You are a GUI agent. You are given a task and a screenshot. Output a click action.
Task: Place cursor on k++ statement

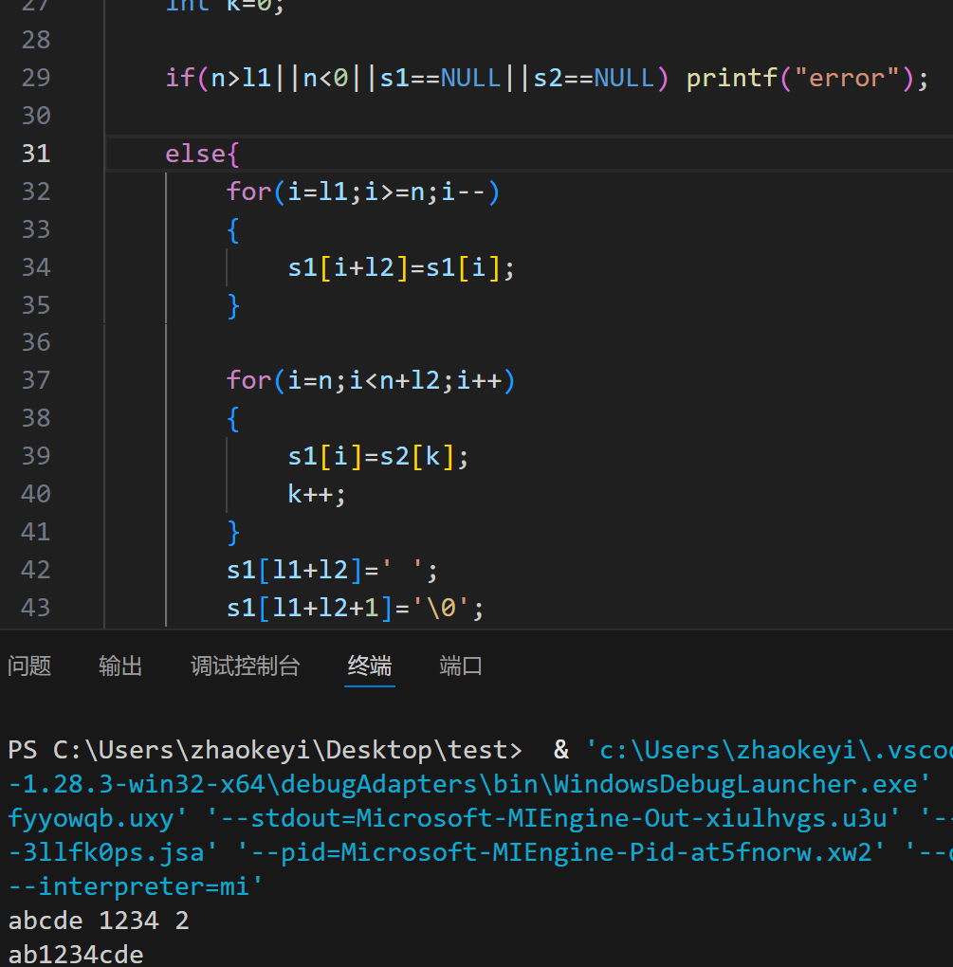pos(317,494)
